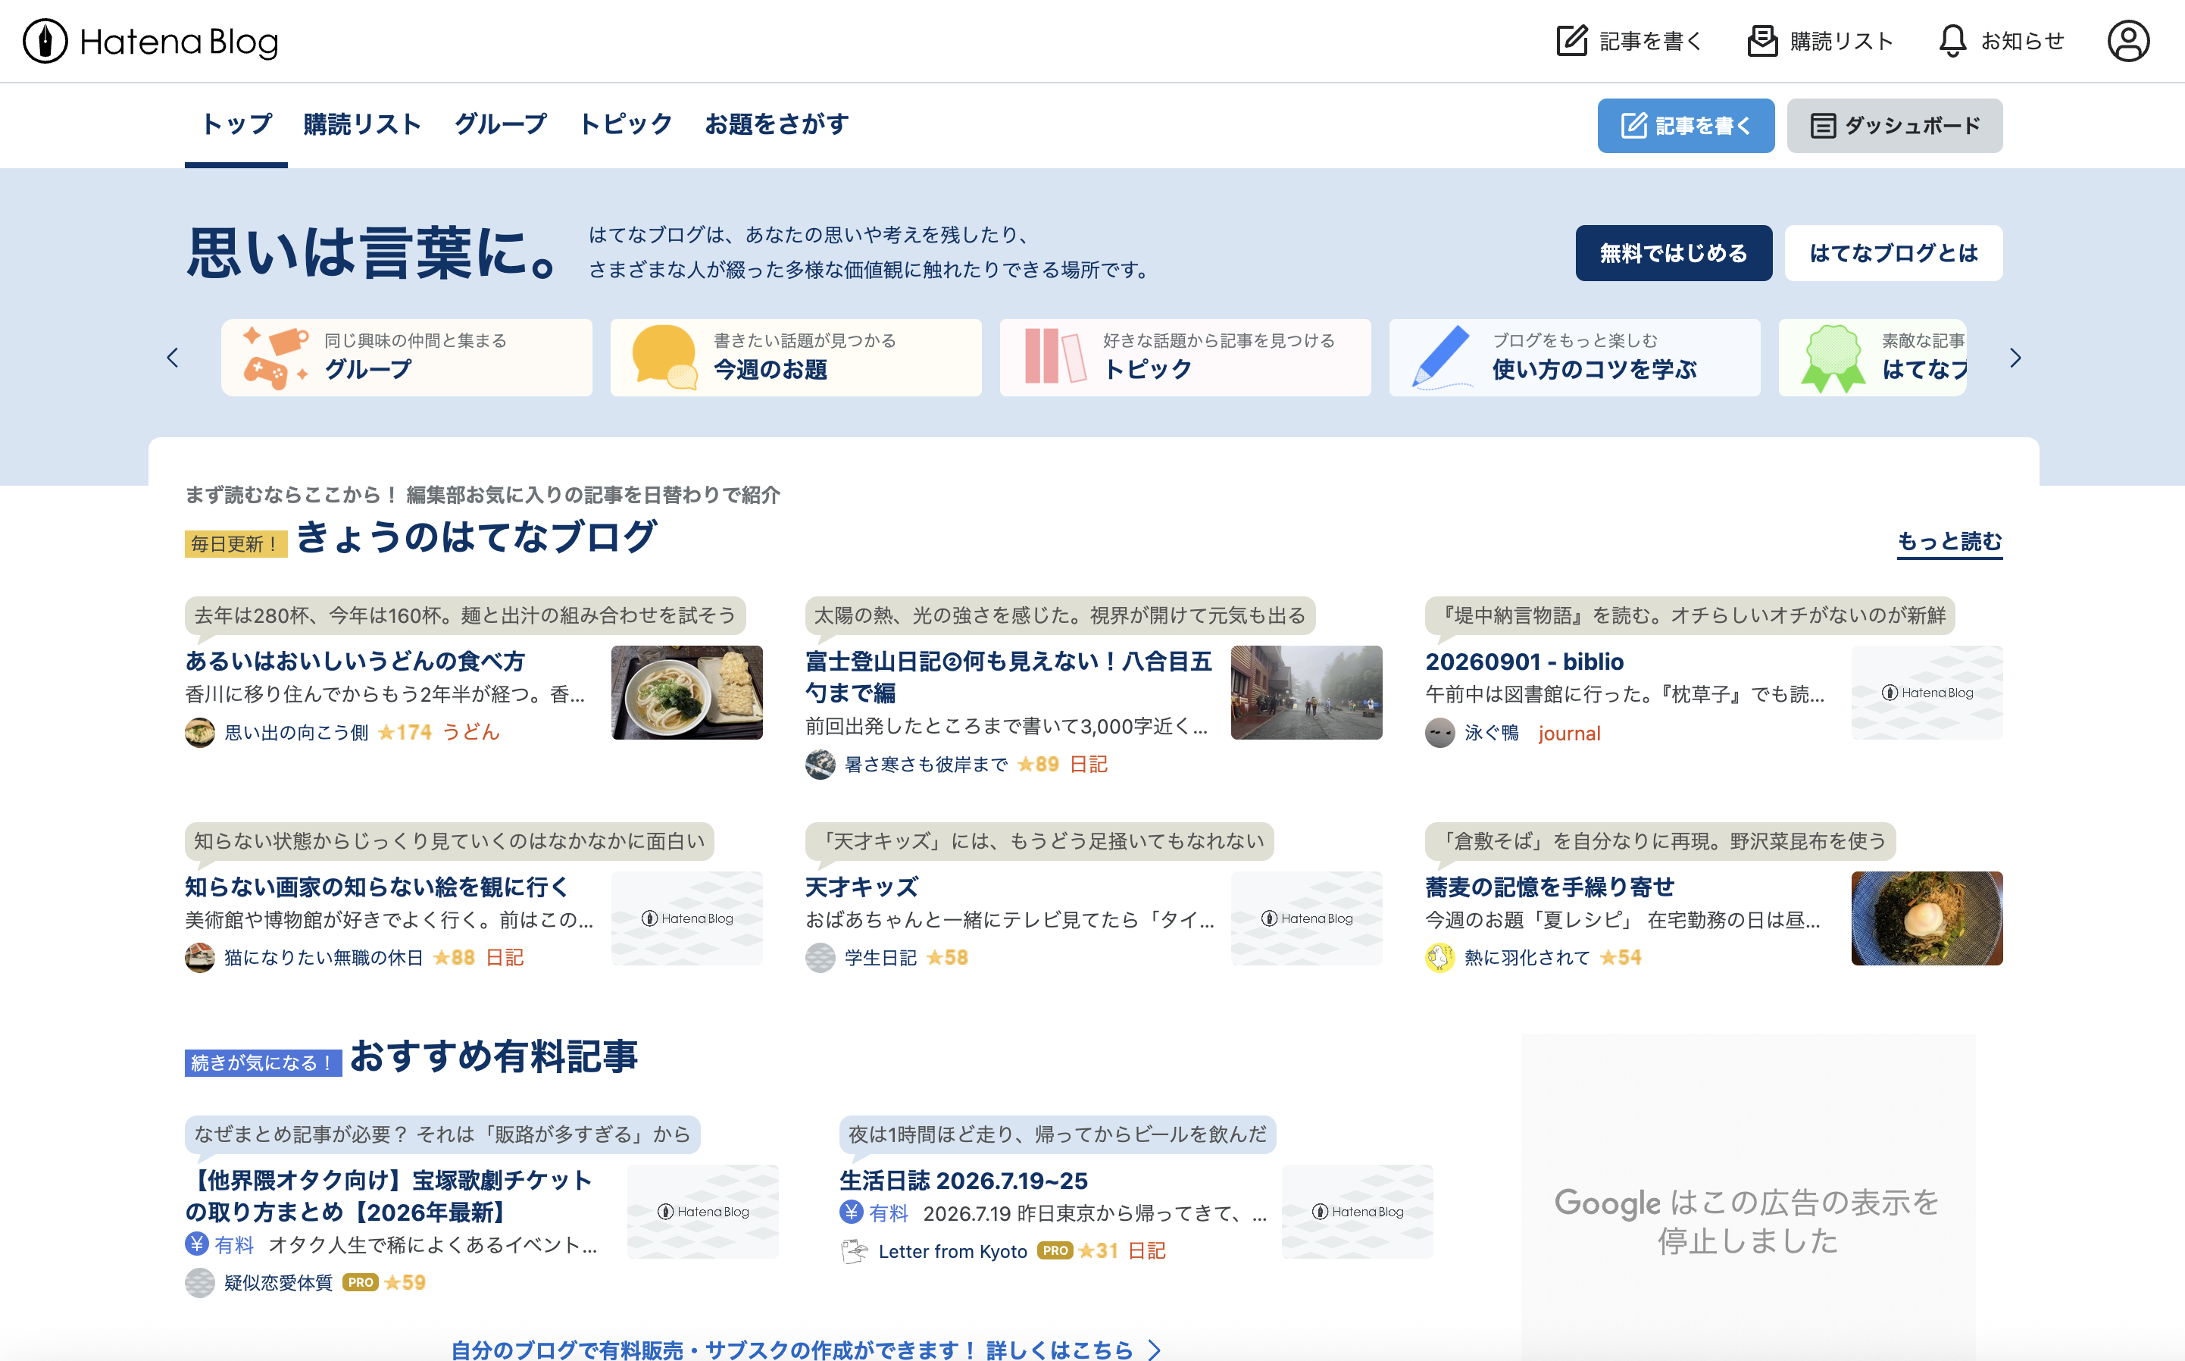Click the green ribbon badge icon
Image resolution: width=2185 pixels, height=1361 pixels.
pos(1832,358)
